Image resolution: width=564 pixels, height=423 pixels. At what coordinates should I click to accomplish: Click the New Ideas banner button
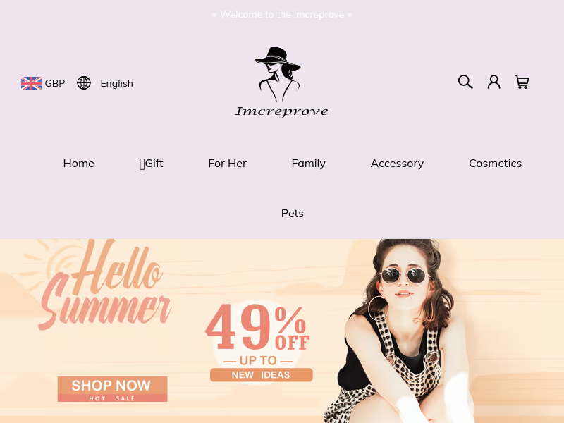point(261,375)
